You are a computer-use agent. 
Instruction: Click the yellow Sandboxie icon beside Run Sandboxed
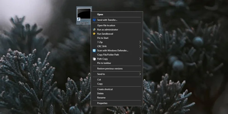pyautogui.click(x=94, y=34)
